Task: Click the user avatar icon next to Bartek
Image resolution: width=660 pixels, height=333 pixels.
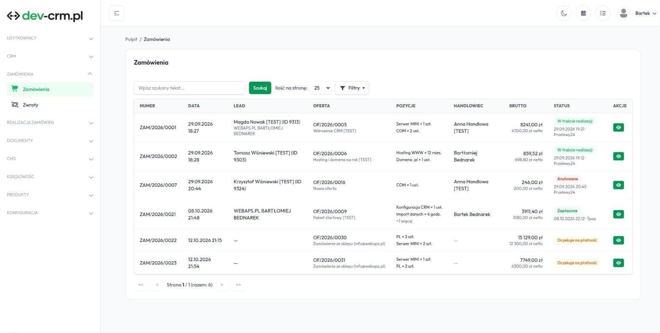Action: (x=623, y=13)
